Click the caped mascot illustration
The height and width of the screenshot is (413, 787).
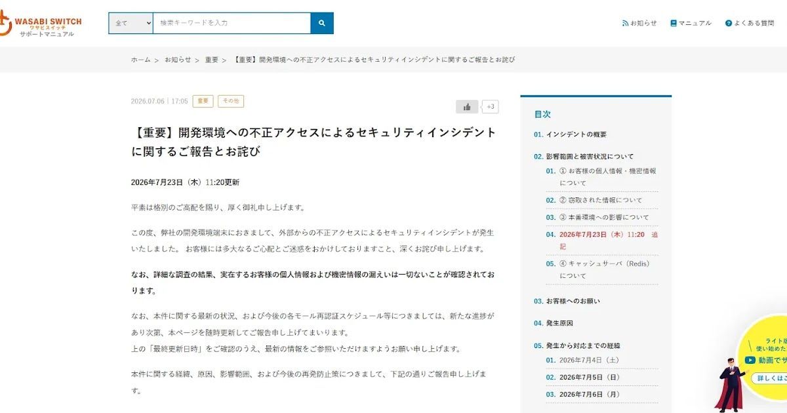pos(729,384)
